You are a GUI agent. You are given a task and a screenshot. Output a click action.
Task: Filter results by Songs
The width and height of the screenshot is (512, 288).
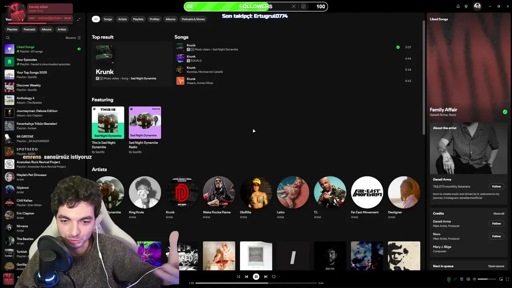(108, 19)
